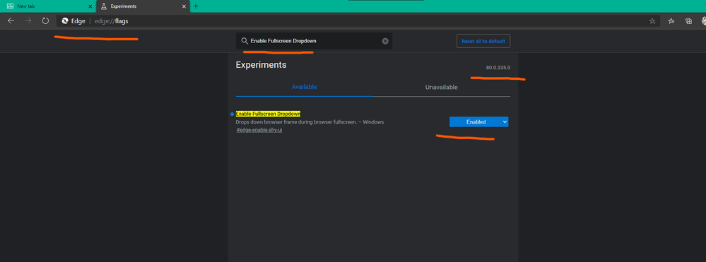This screenshot has width=706, height=262.
Task: Switch to the New tab browser tab
Action: point(48,6)
